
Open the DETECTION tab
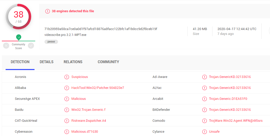pos(20,62)
